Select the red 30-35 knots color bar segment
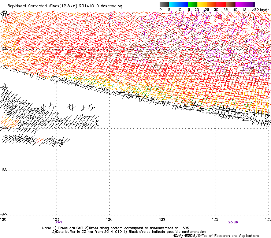 point(221,4)
